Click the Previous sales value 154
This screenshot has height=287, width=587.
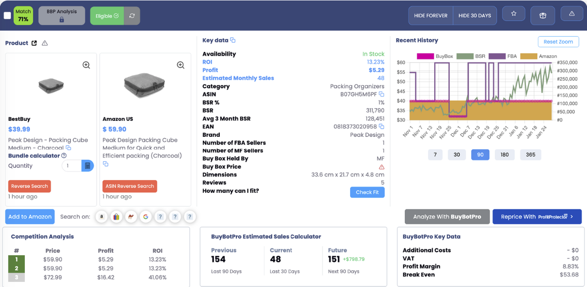pos(218,259)
